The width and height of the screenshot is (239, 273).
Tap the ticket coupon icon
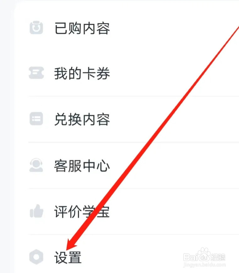point(36,73)
